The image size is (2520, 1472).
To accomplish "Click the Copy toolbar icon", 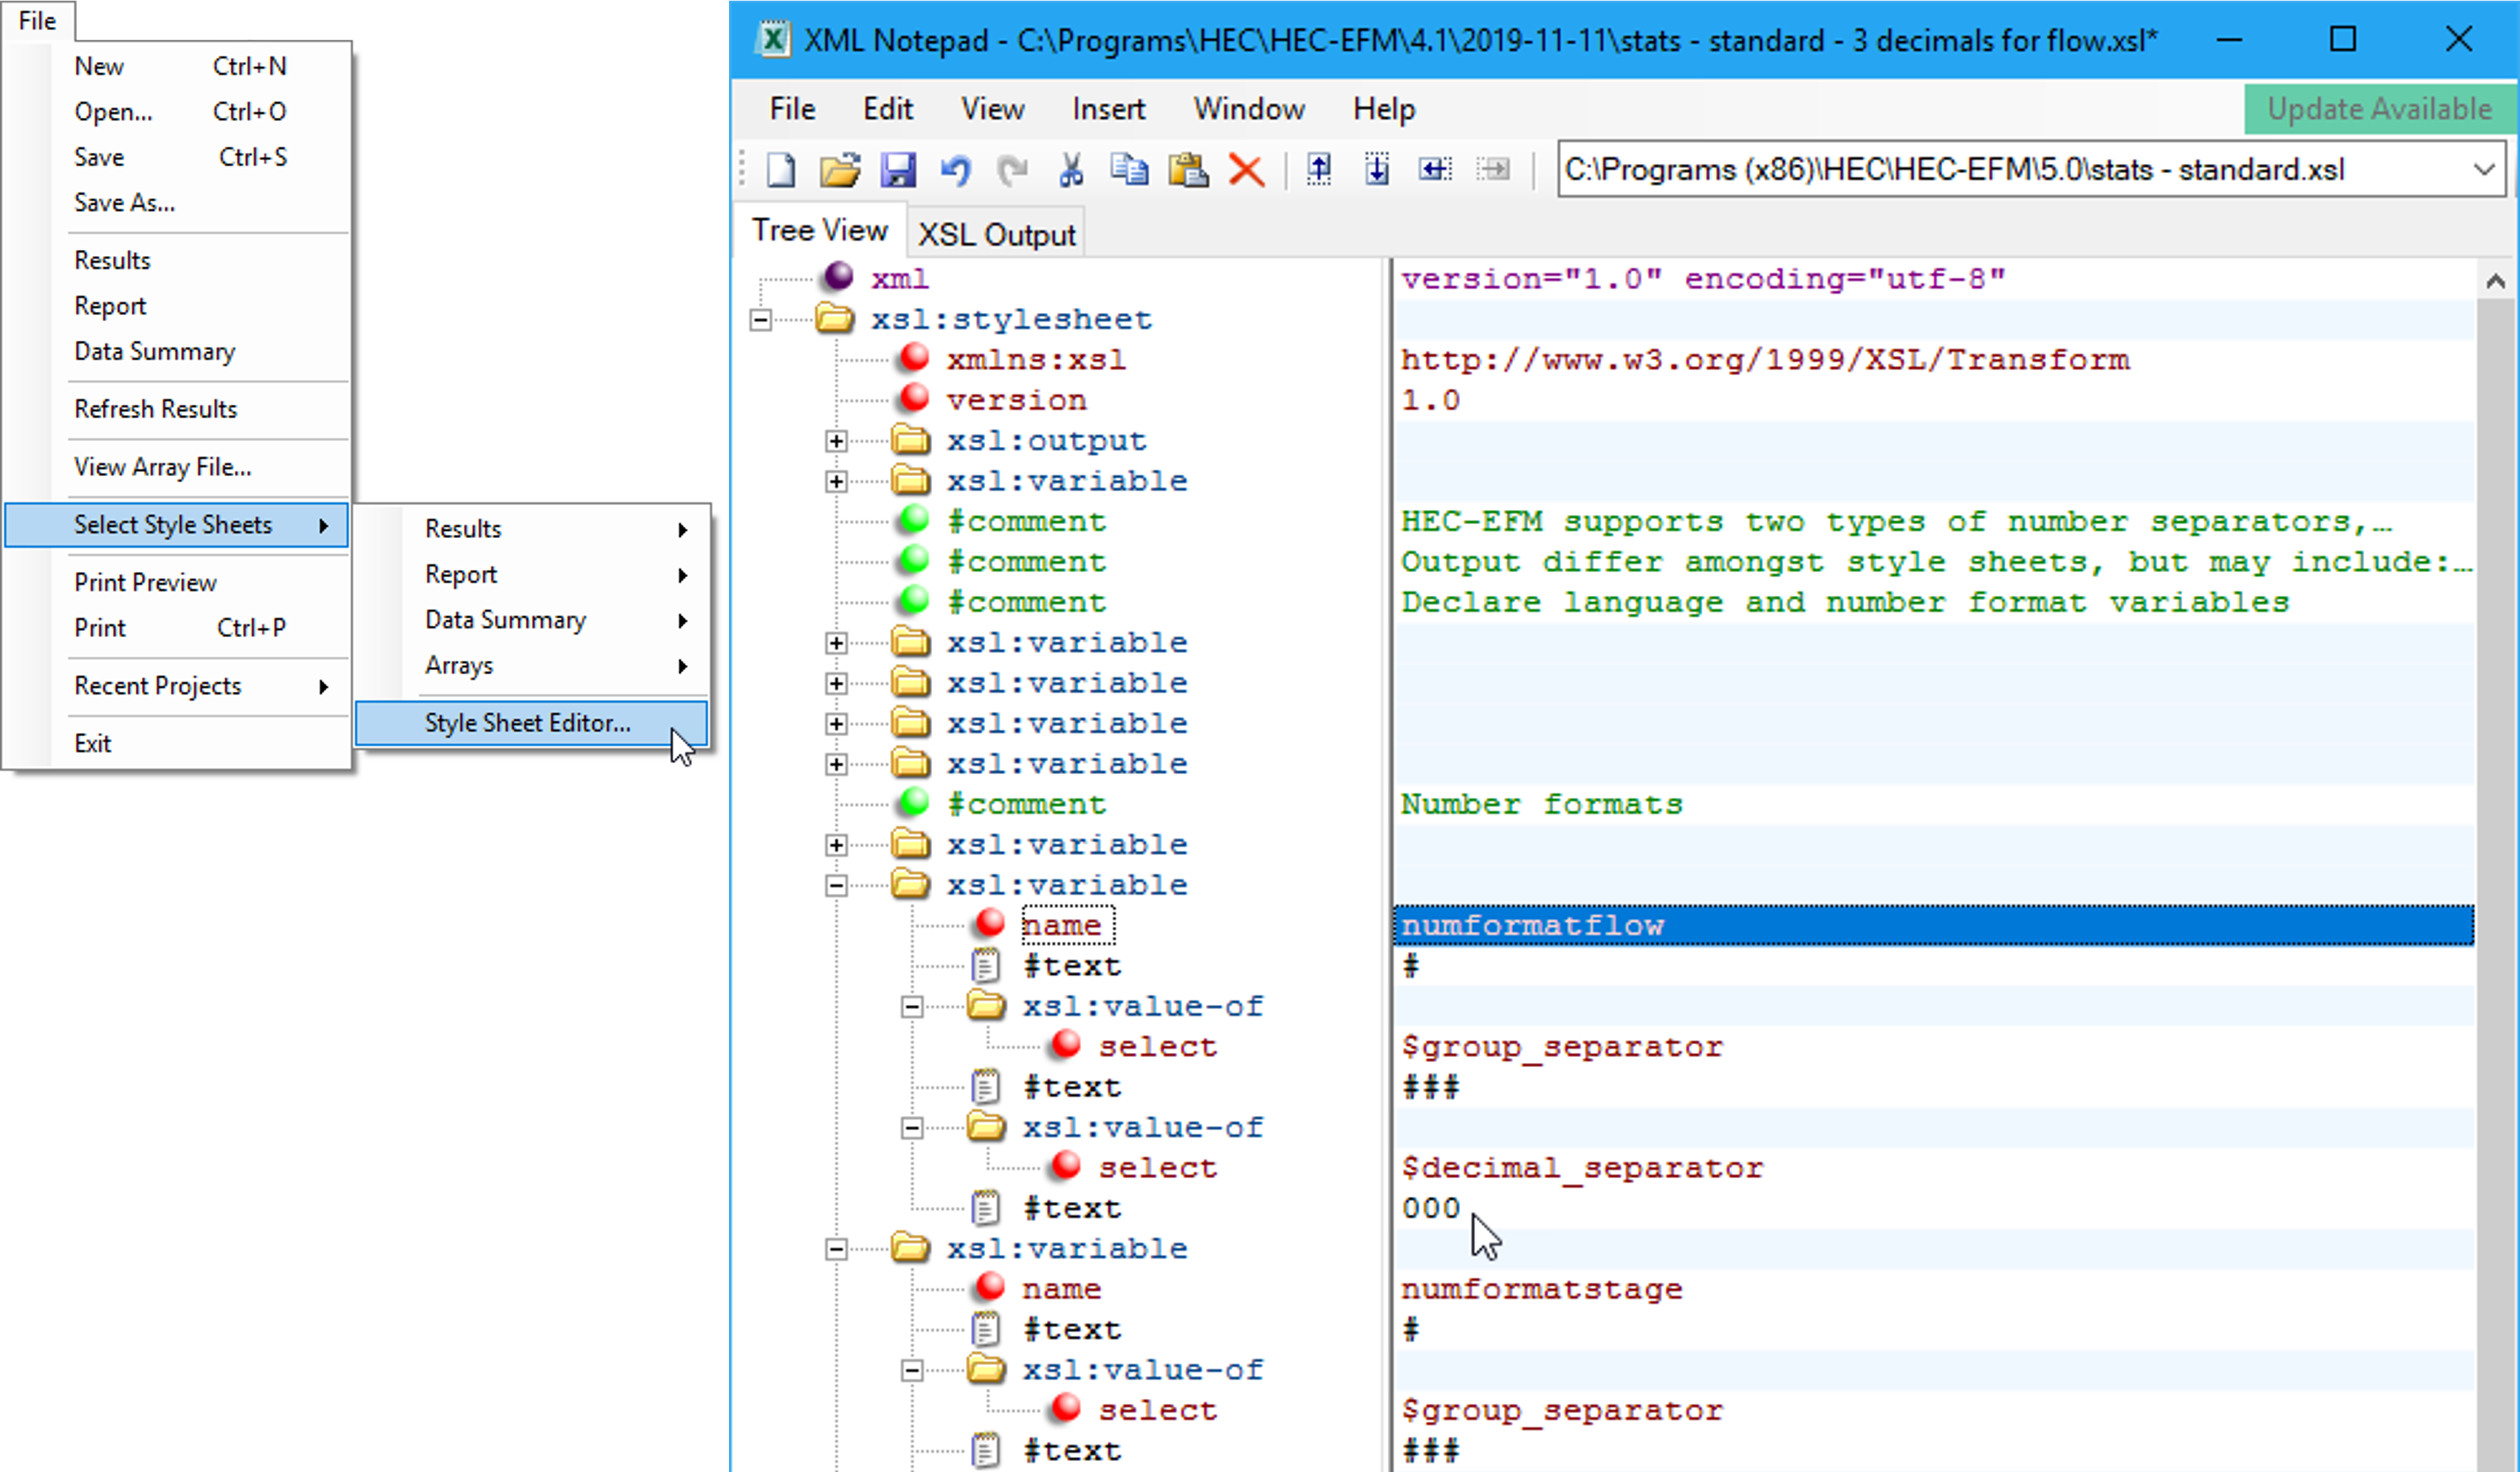I will pos(1129,170).
